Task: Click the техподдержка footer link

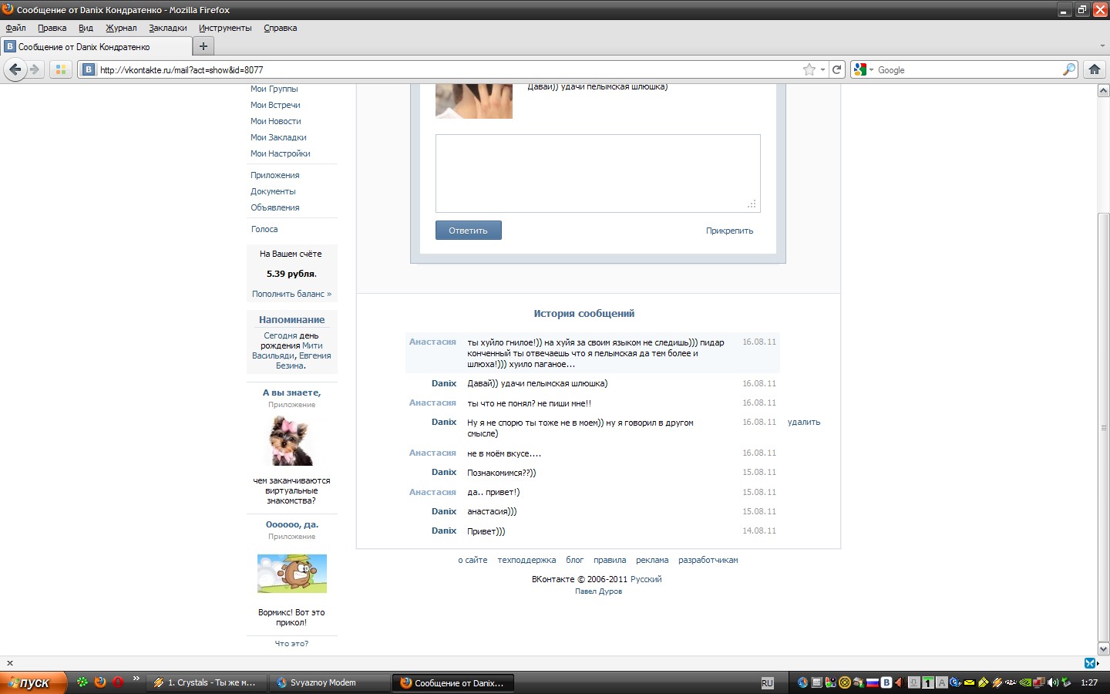Action: coord(526,560)
